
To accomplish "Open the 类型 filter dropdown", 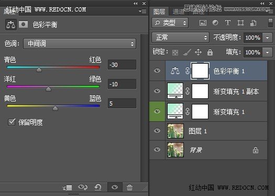I will pyautogui.click(x=170, y=23).
